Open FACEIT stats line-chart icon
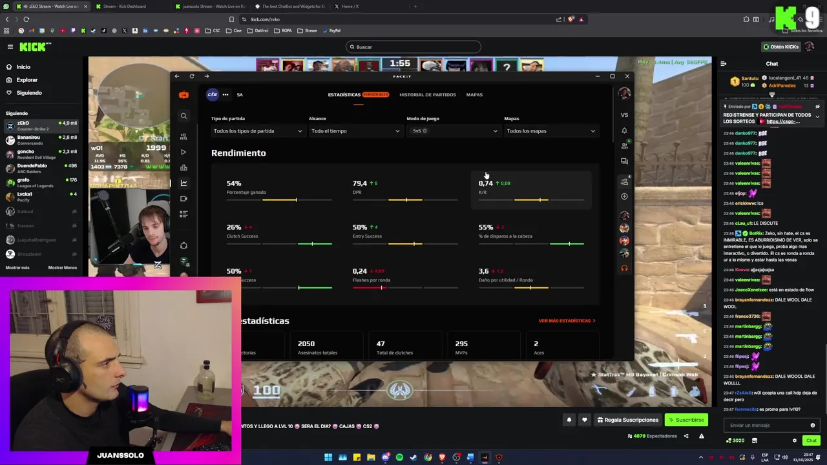The height and width of the screenshot is (465, 827). click(183, 183)
